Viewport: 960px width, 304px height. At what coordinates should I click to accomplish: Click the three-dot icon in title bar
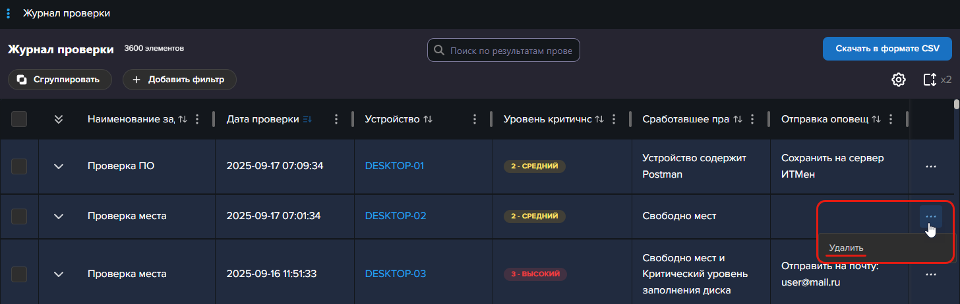coord(9,13)
